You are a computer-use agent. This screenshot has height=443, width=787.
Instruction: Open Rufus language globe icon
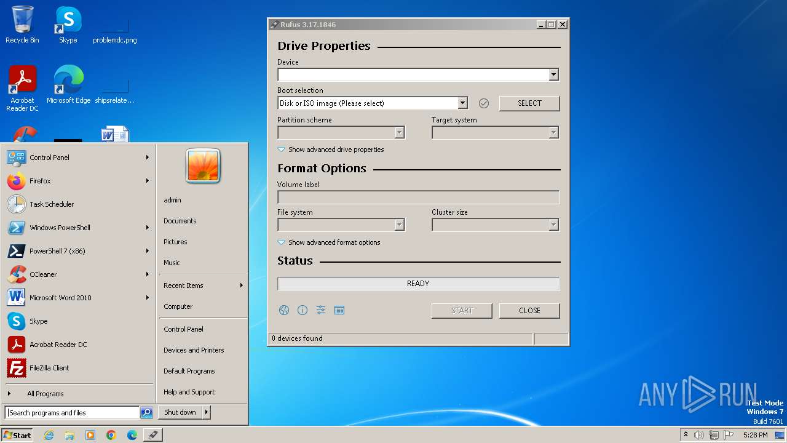[283, 310]
